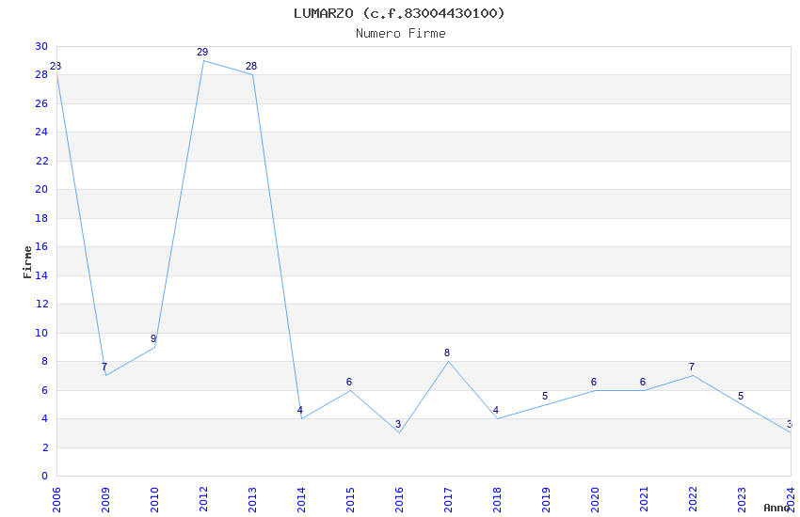The height and width of the screenshot is (517, 800).
Task: Click y-axis tick label "10"
Action: click(x=41, y=333)
